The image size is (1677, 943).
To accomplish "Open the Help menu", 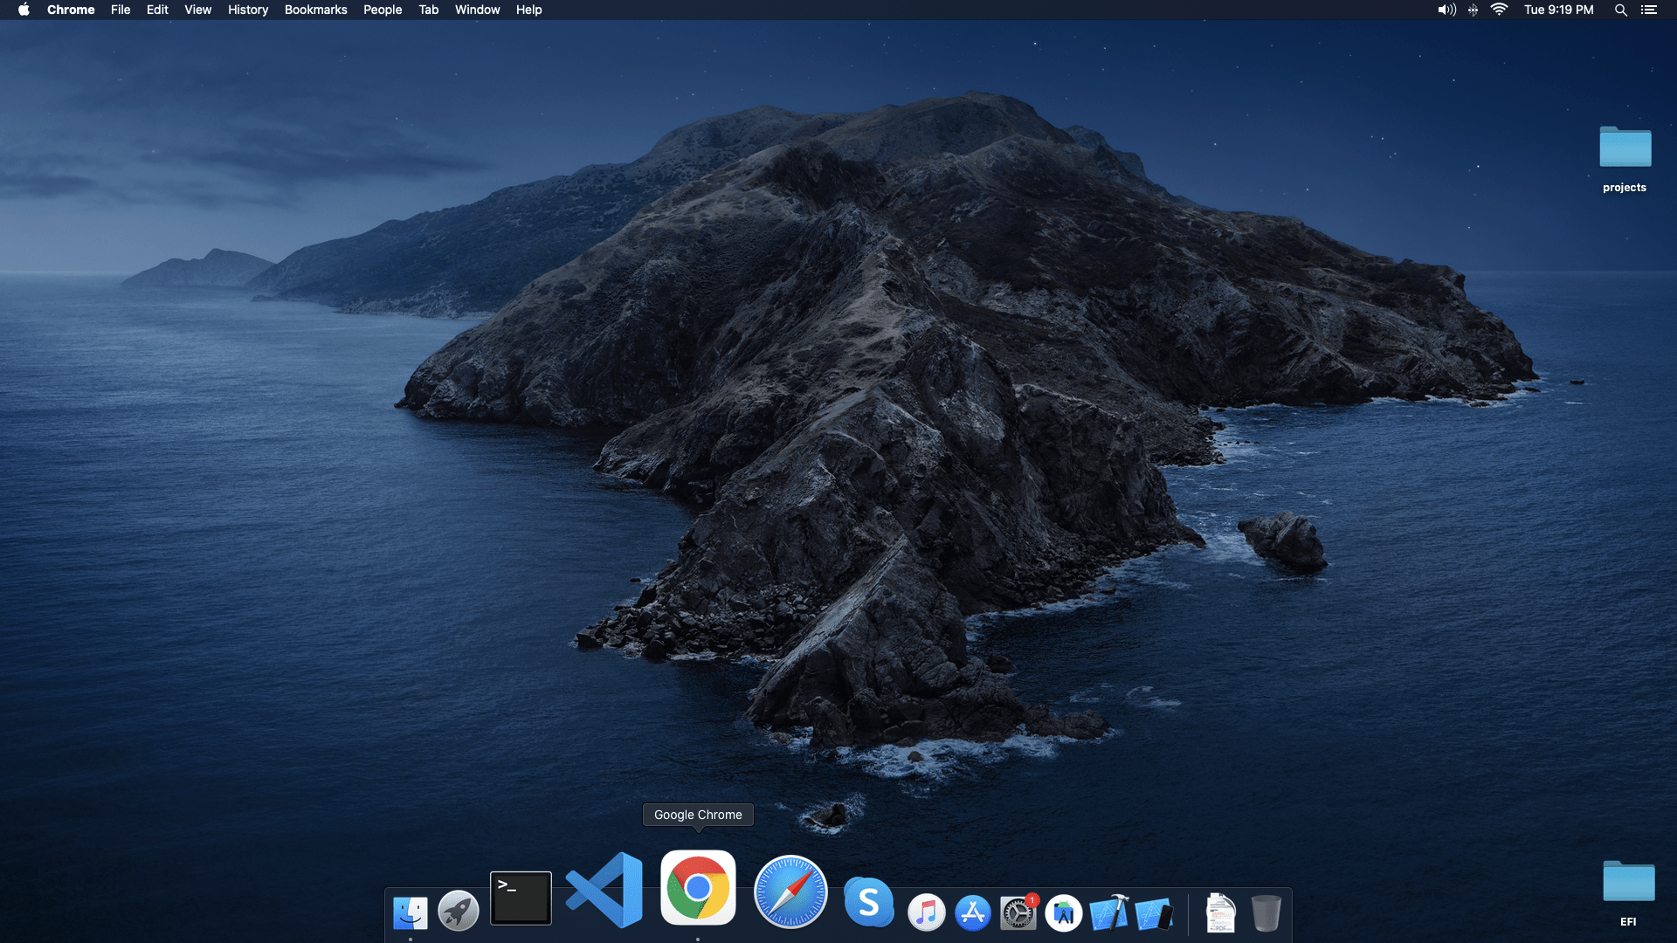I will coord(528,10).
